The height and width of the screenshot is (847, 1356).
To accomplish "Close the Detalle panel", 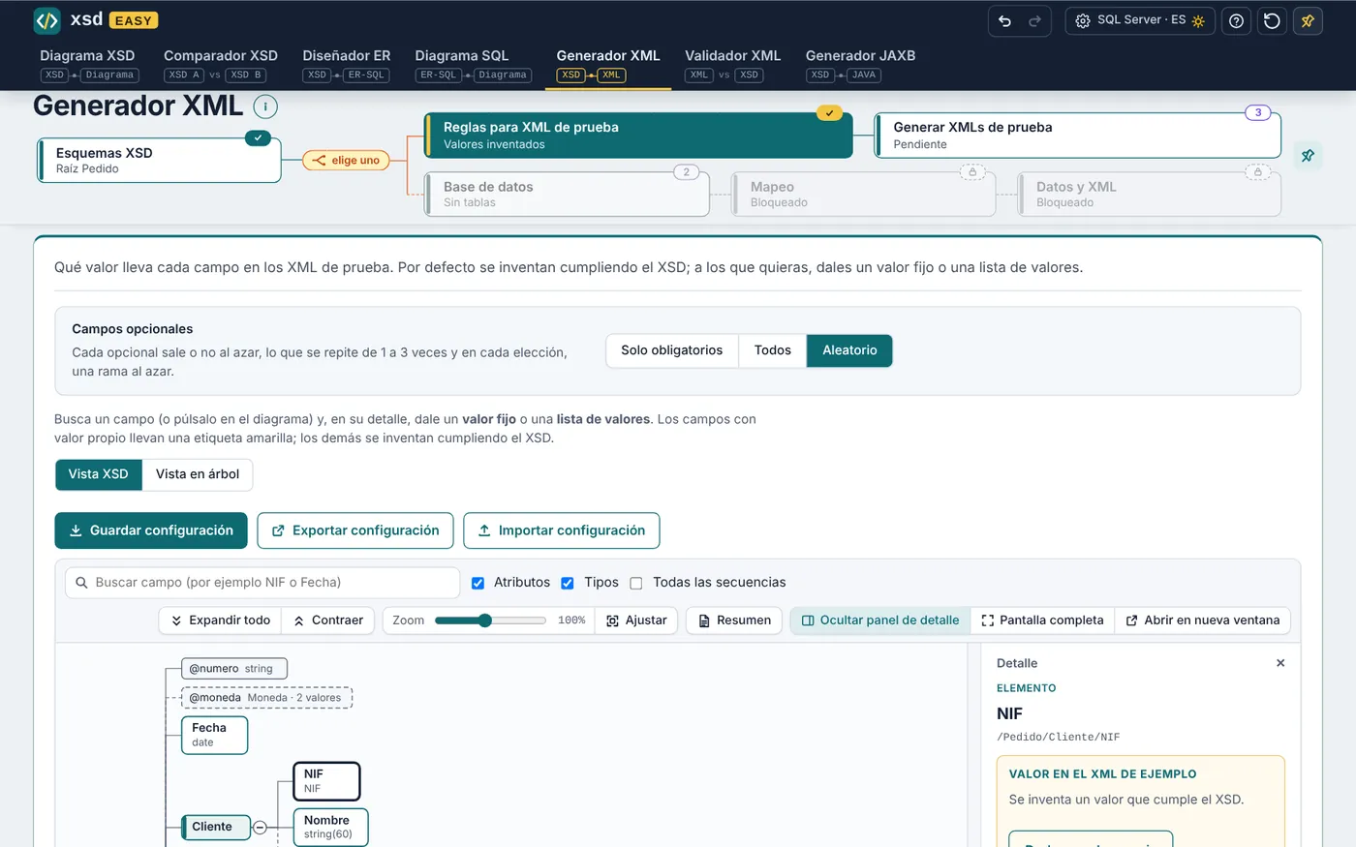I will [1280, 663].
